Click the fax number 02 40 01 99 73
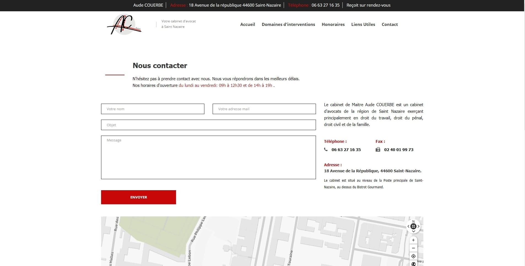Image resolution: width=525 pixels, height=266 pixels. 399,150
